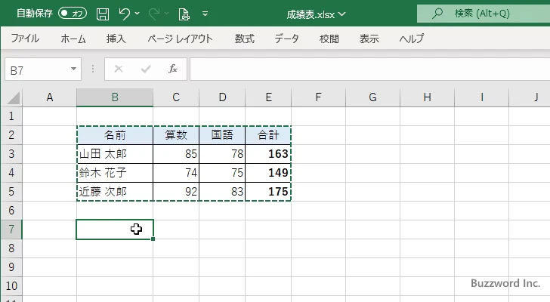Click the cell with value 78
Image resolution: width=550 pixels, height=302 pixels.
(x=222, y=154)
